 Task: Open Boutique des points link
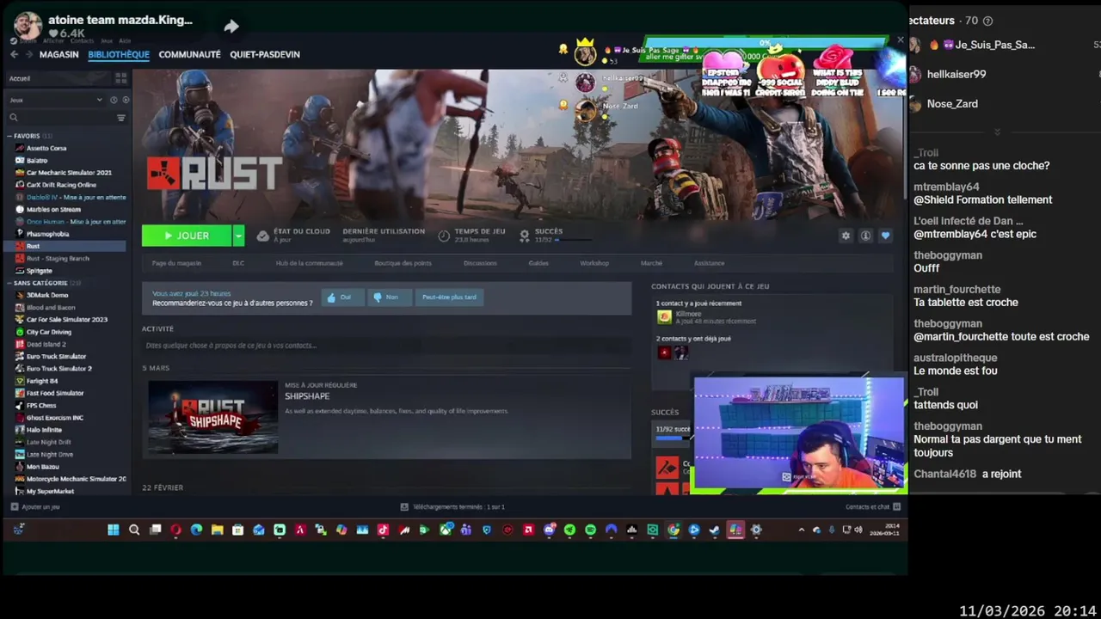pyautogui.click(x=403, y=263)
